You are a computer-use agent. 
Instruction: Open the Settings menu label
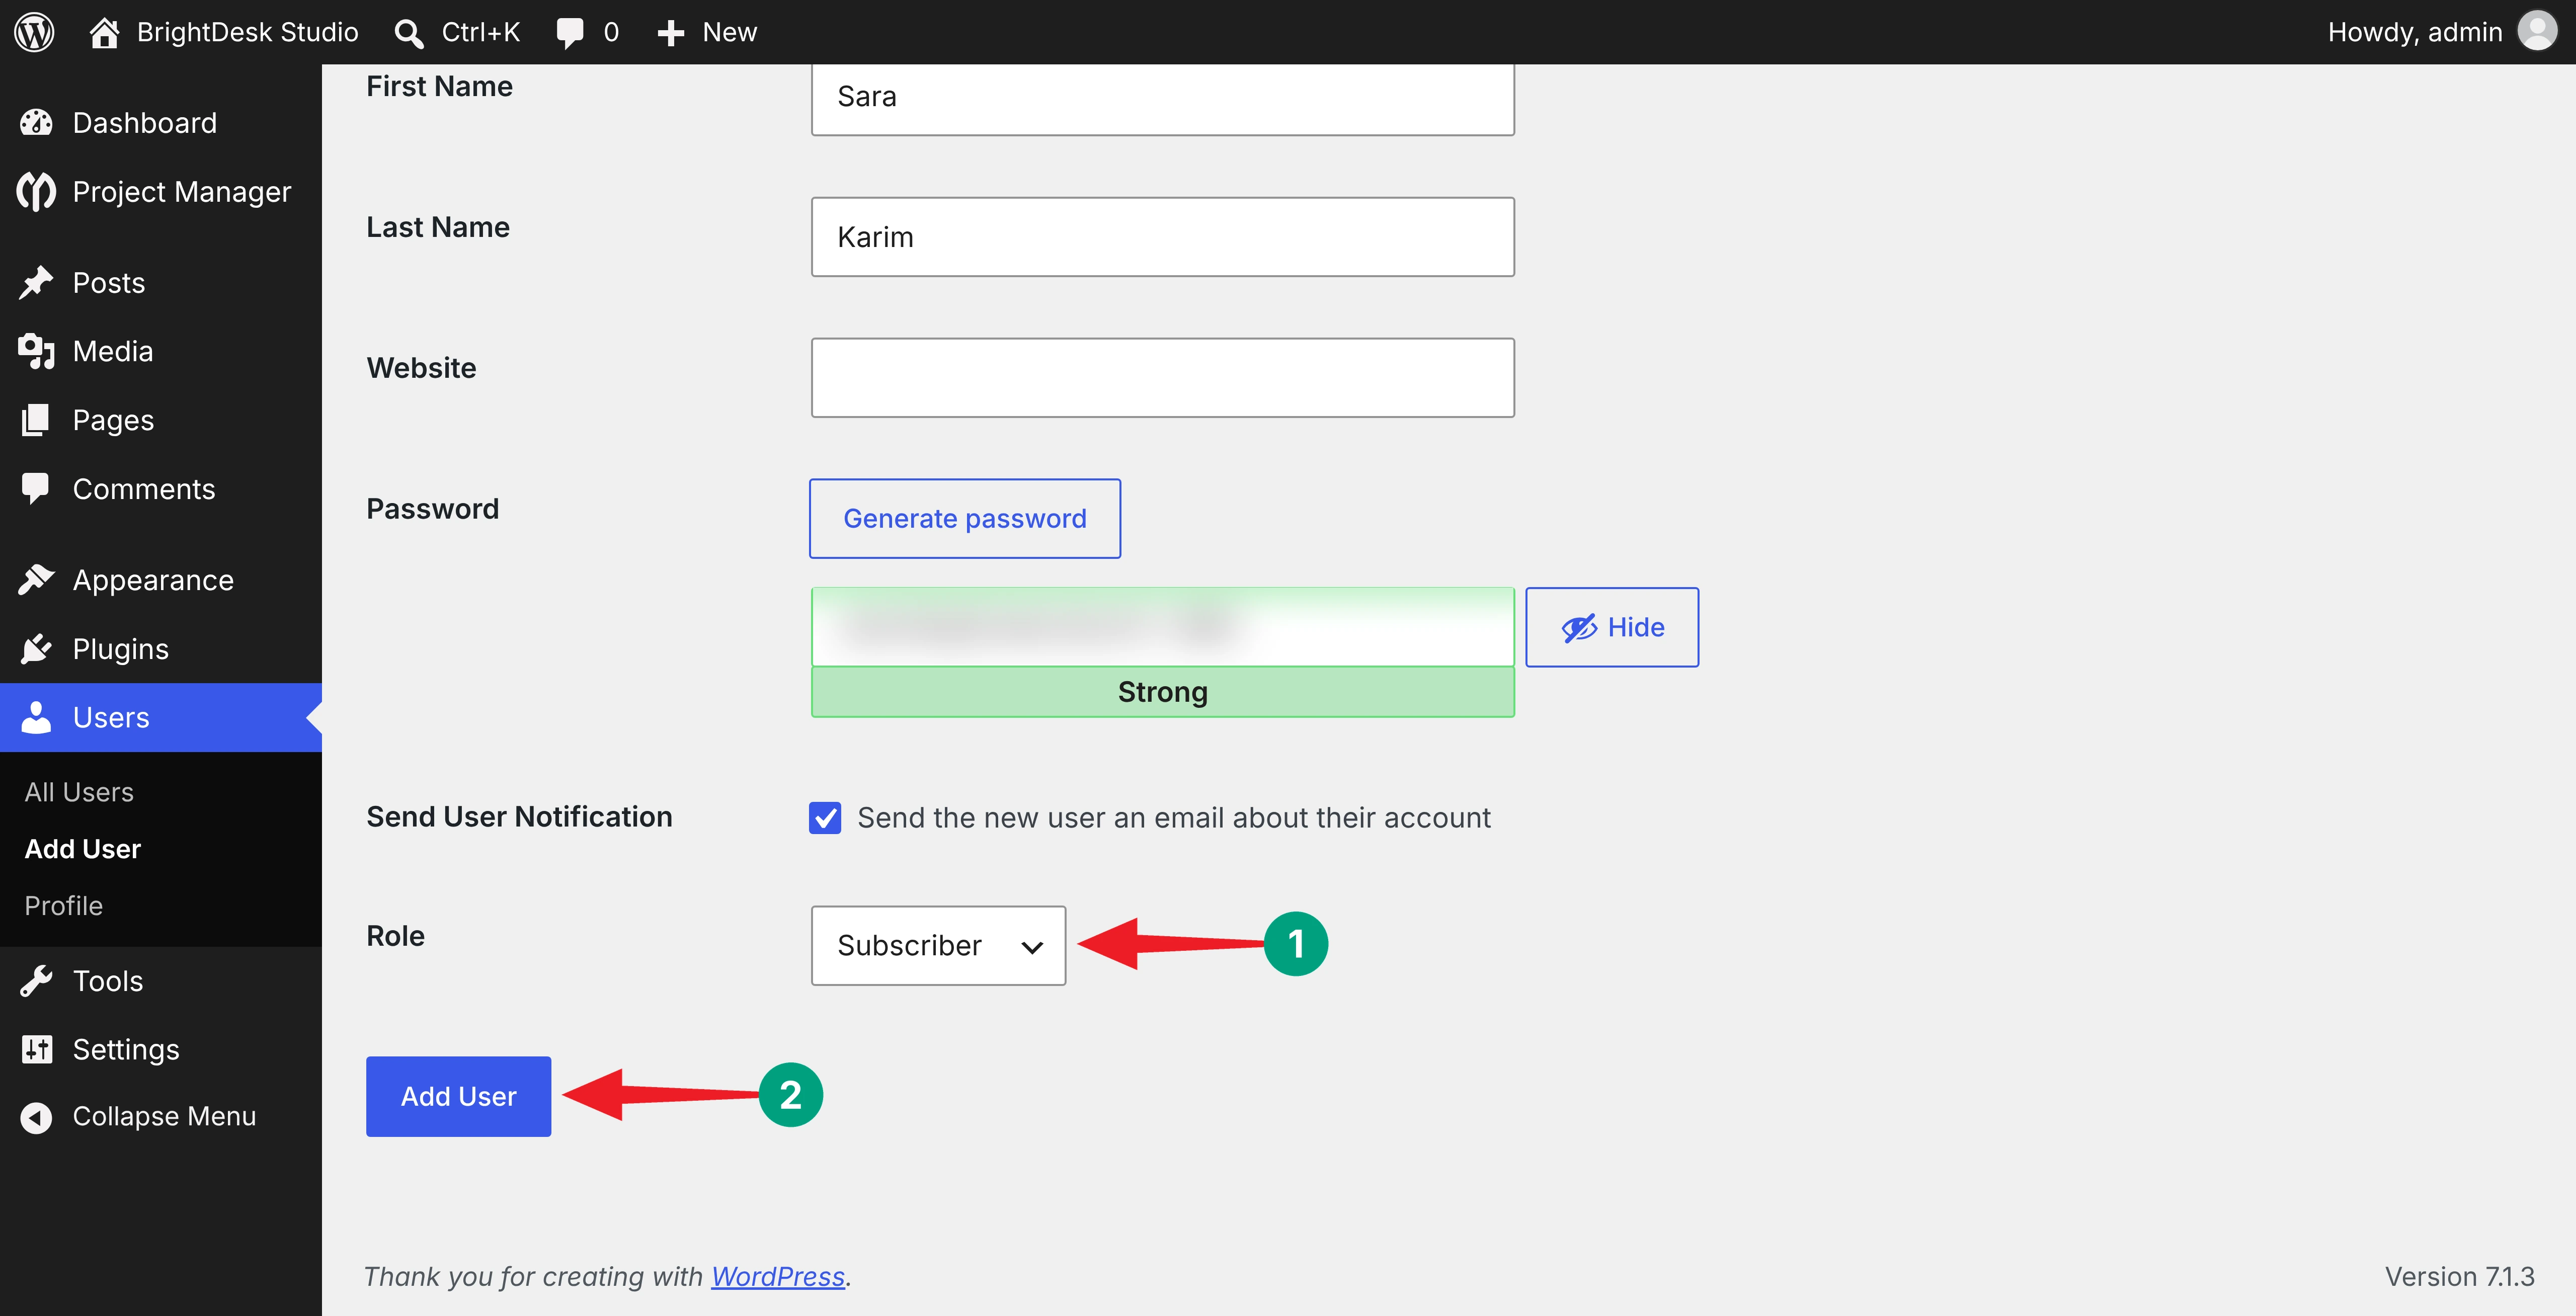click(x=126, y=1049)
